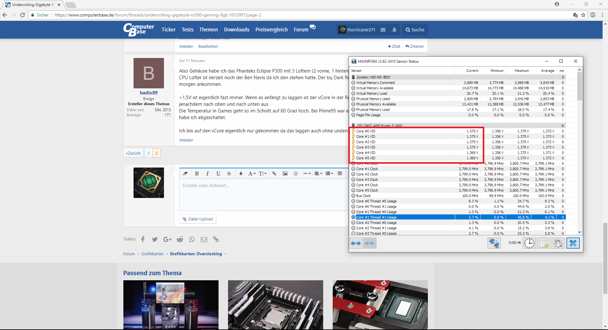Screen dimensions: 608x330
Task: Collapse HWiNFO sensor columns with gray arrows
Action: [369, 243]
